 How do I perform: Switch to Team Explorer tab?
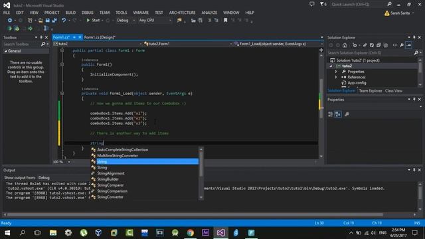(x=371, y=91)
